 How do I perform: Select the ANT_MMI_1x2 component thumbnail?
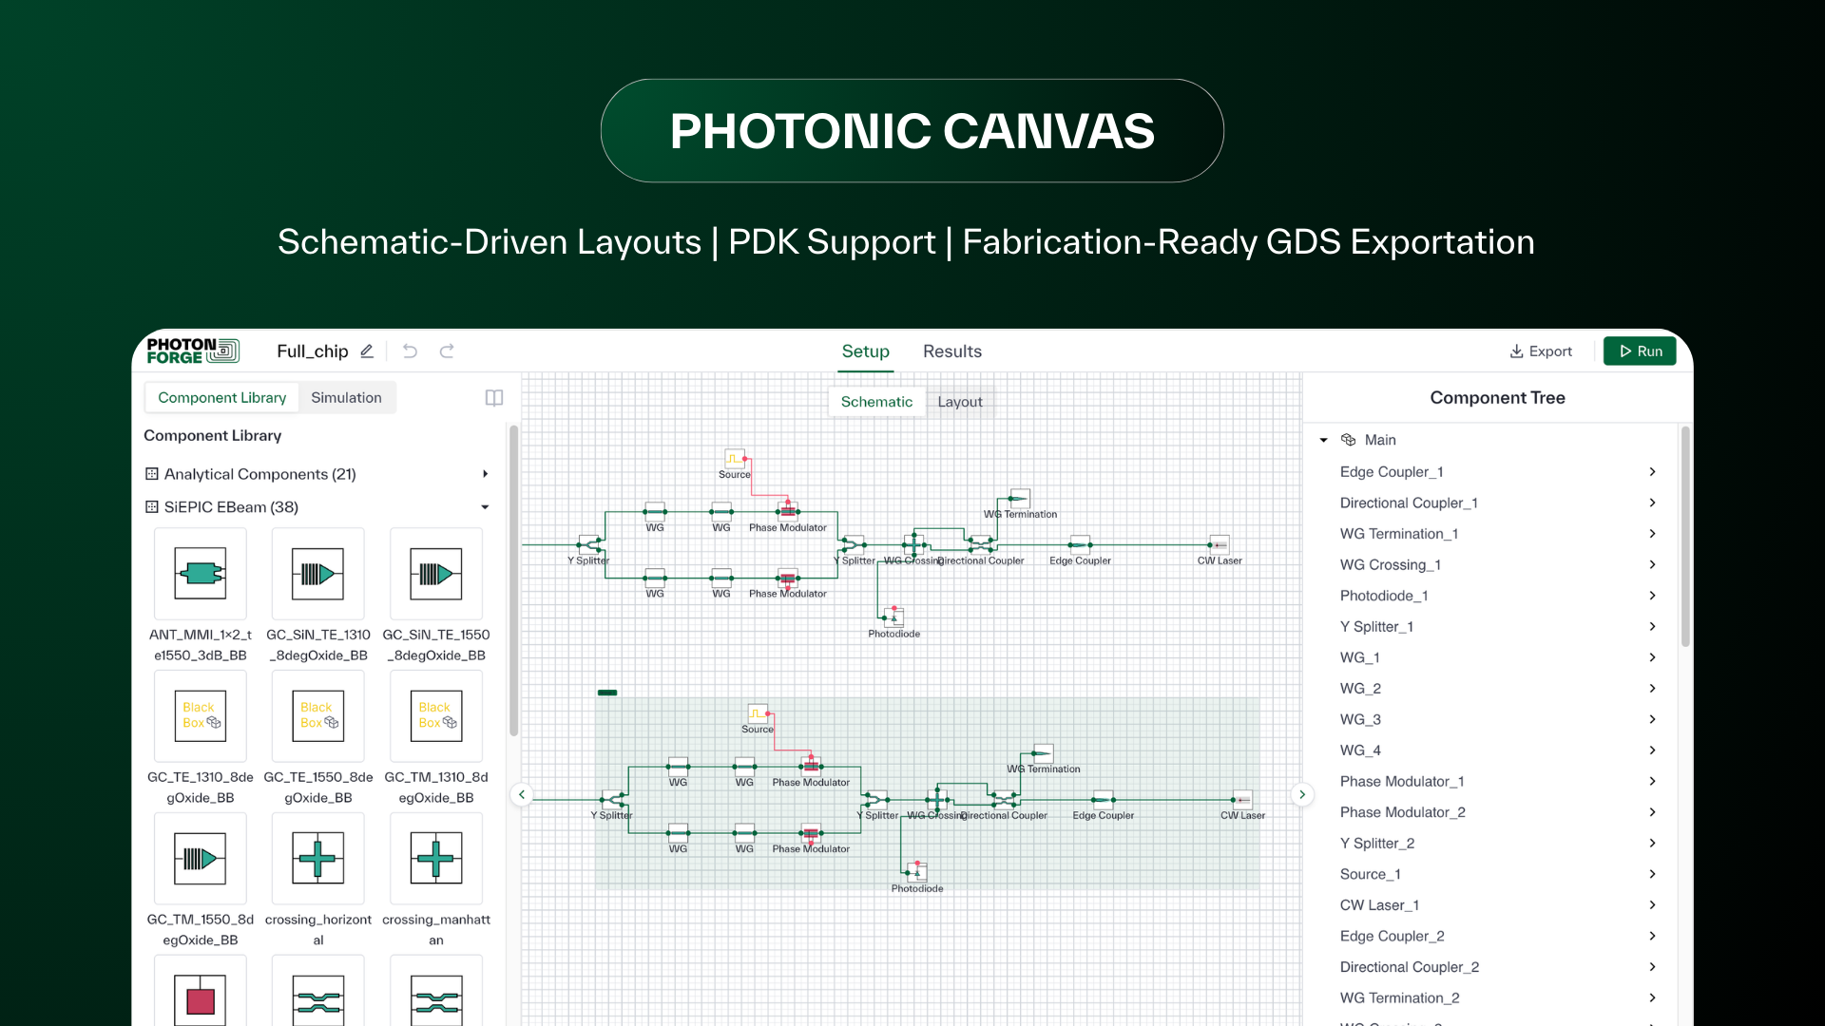[200, 574]
